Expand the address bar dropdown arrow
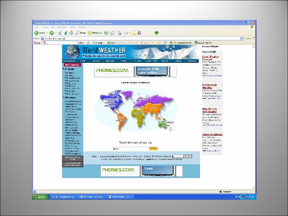The height and width of the screenshot is (216, 288). coord(241,38)
